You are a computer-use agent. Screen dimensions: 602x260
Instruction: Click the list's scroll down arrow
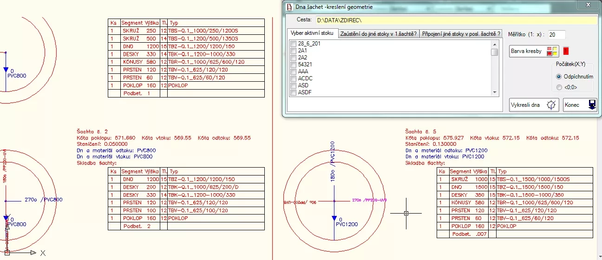tap(495, 92)
